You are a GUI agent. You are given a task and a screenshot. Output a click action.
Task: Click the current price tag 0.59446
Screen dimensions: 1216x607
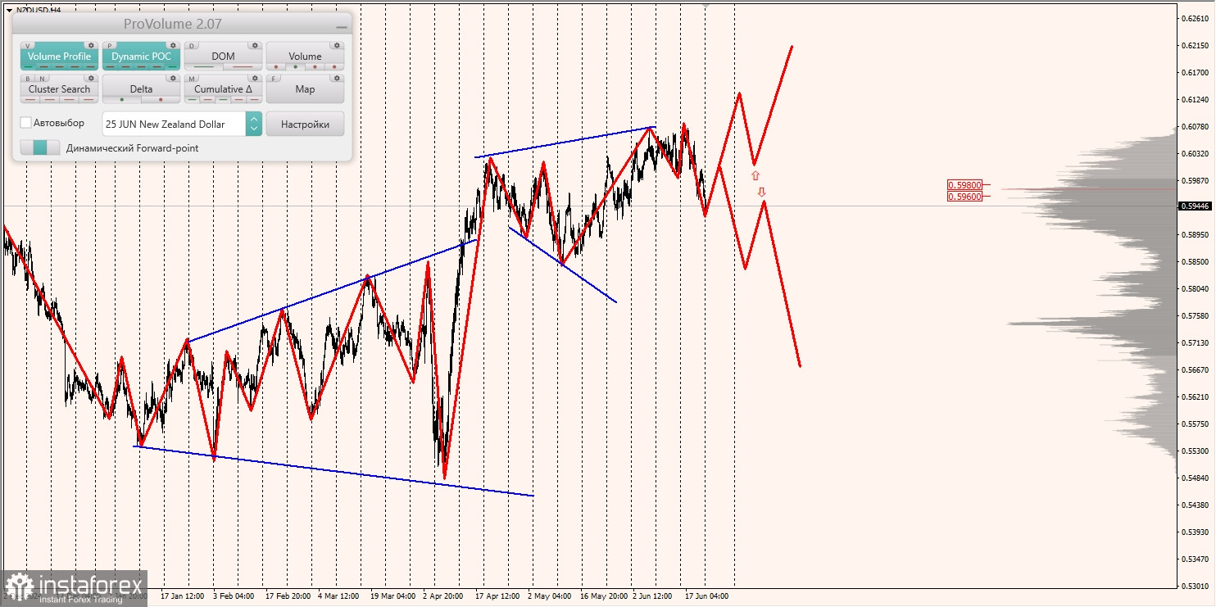1195,206
